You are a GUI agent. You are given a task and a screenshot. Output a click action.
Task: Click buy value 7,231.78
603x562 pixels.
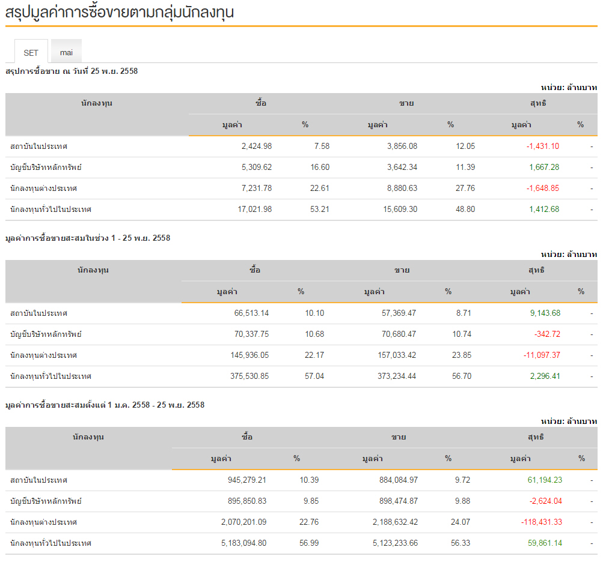coord(257,188)
